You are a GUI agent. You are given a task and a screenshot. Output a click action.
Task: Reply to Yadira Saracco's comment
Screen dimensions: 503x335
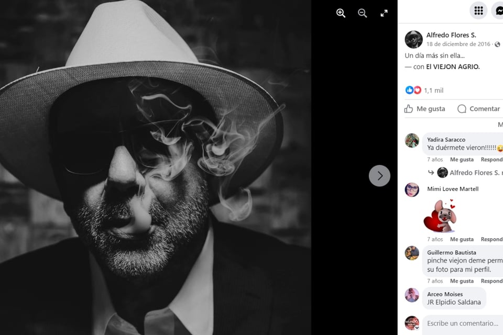point(492,159)
